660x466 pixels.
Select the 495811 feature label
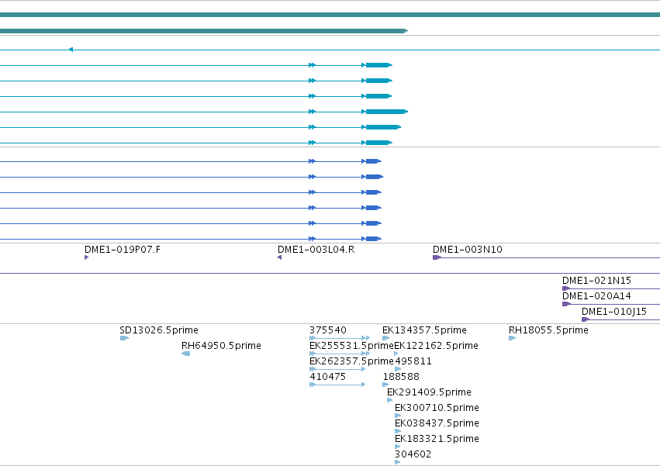(x=413, y=361)
